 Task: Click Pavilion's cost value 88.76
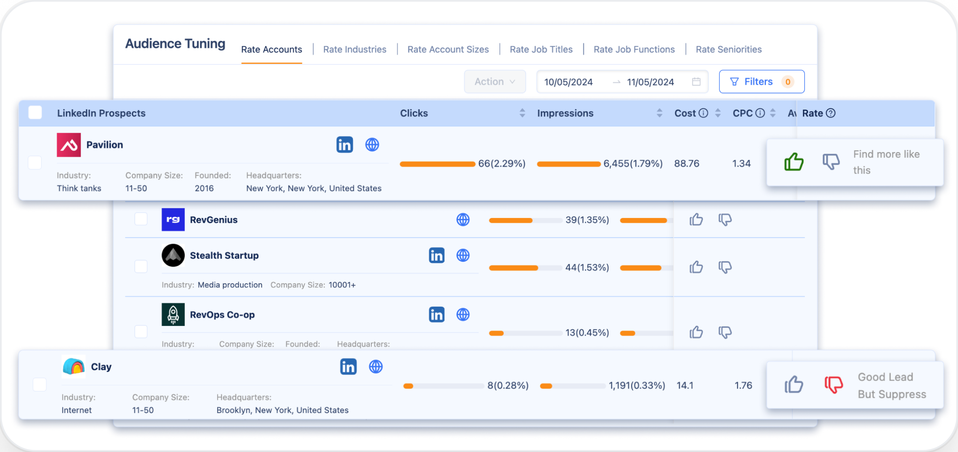[687, 163]
